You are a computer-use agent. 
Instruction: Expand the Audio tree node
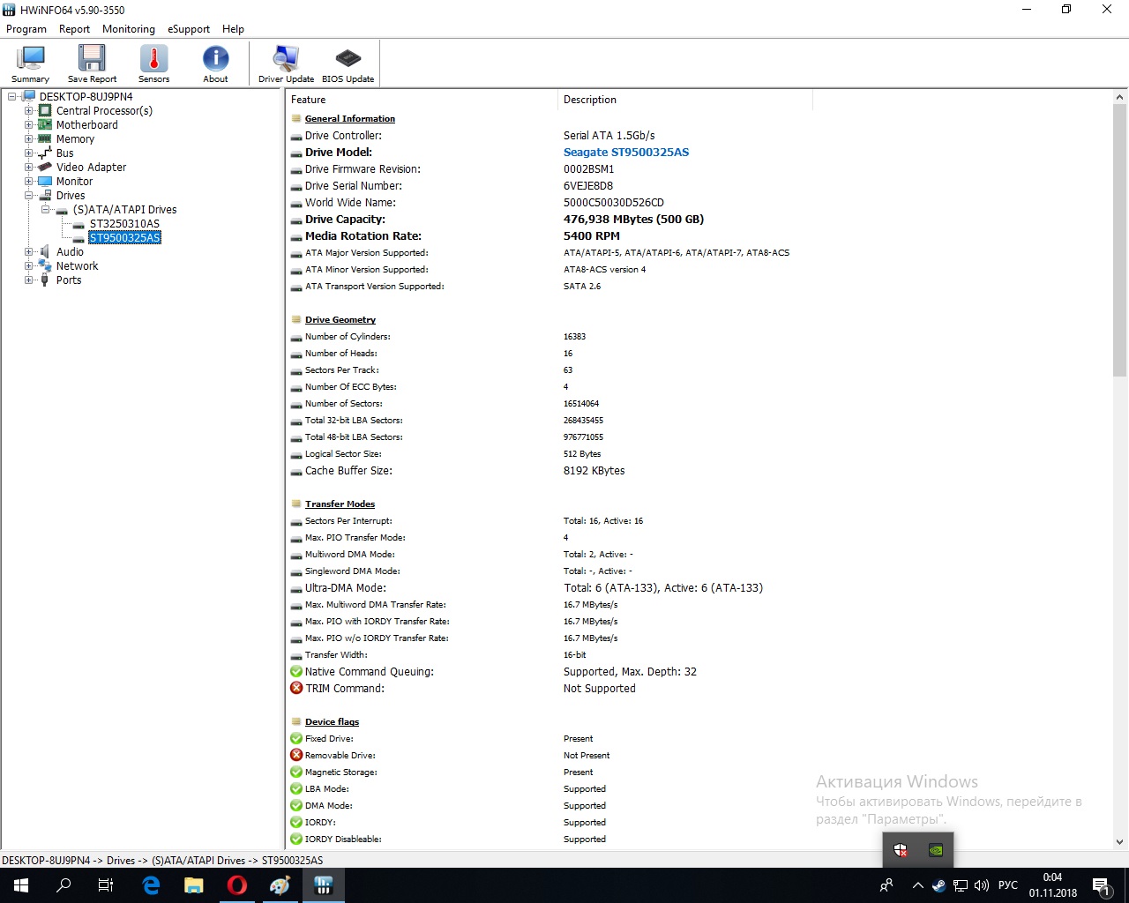pos(29,252)
